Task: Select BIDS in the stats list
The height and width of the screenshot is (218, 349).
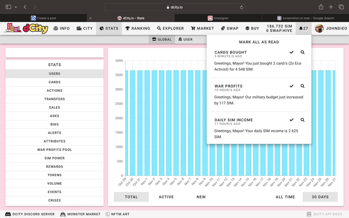Action: click(55, 124)
